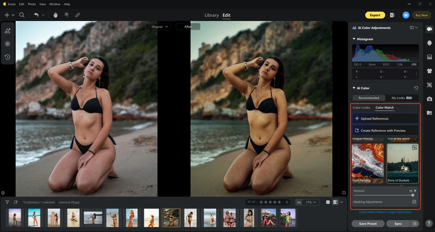Open the View menu
This screenshot has height=232, width=435.
point(43,4)
